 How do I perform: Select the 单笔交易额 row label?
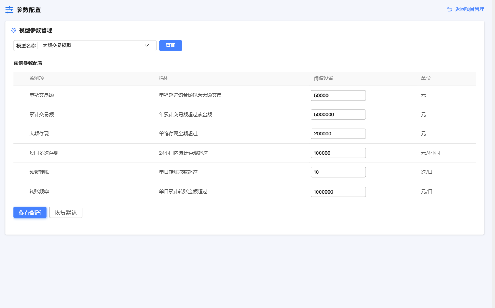coord(42,95)
